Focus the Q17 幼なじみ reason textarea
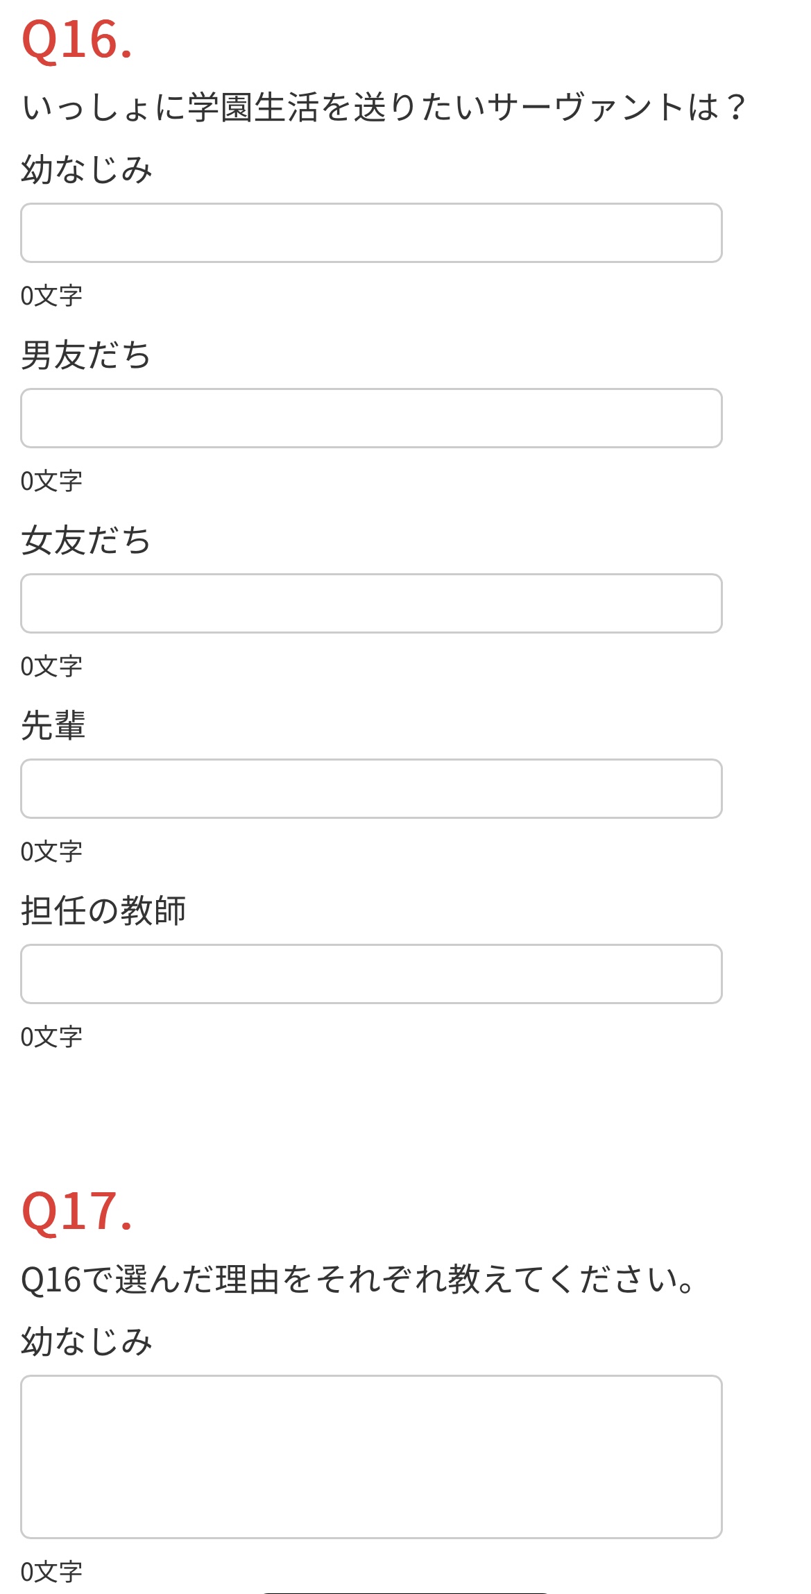The width and height of the screenshot is (811, 1594). (x=371, y=1457)
